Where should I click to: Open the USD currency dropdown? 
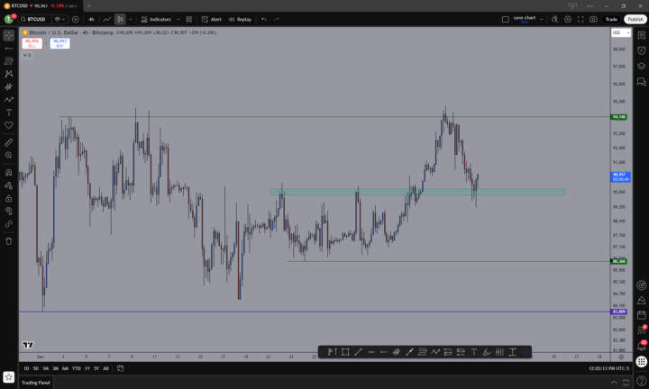621,32
